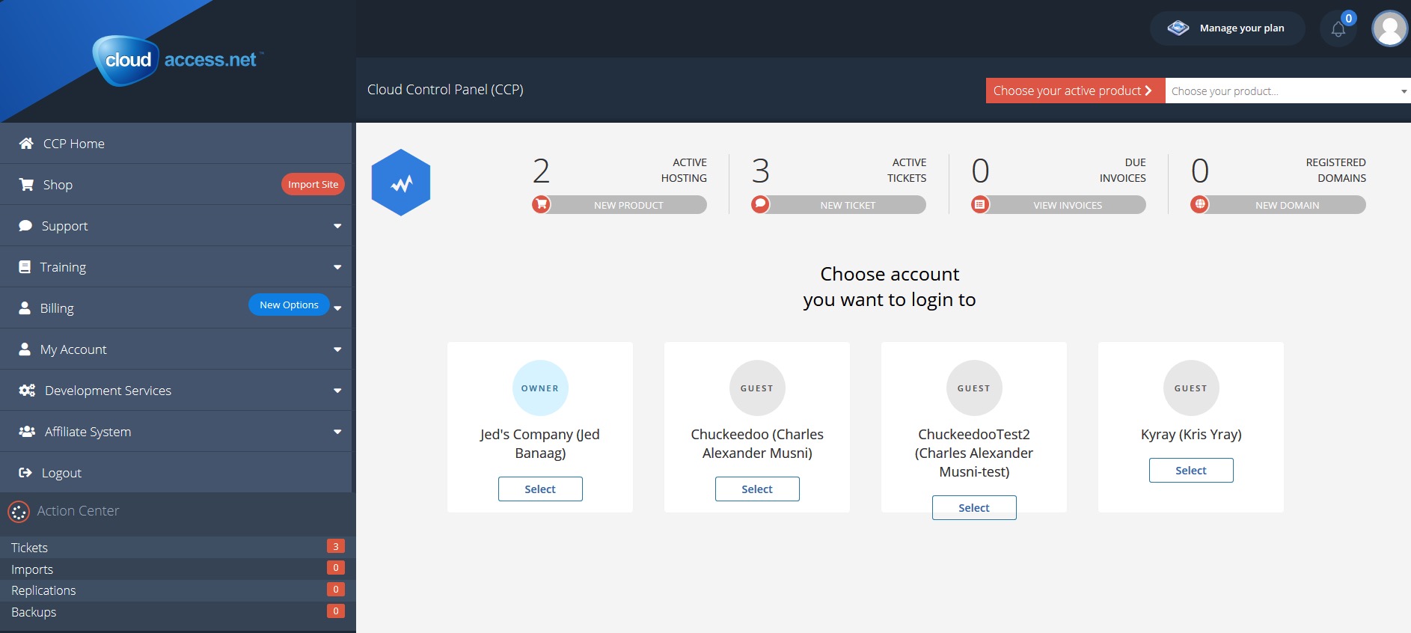Click the Logout arrow icon
The image size is (1411, 633).
[x=25, y=472]
